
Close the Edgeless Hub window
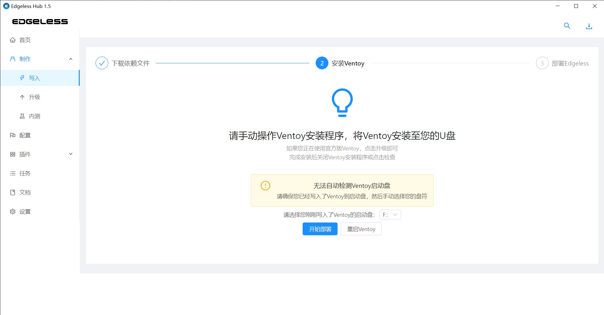coord(594,6)
